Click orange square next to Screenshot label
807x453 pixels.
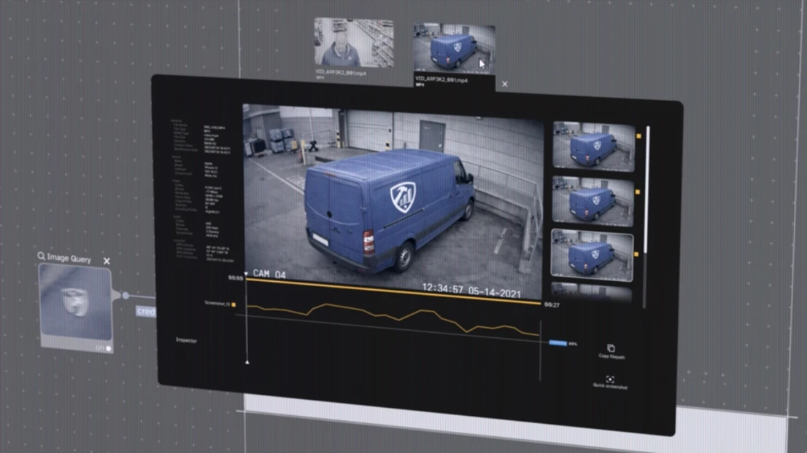click(x=233, y=304)
